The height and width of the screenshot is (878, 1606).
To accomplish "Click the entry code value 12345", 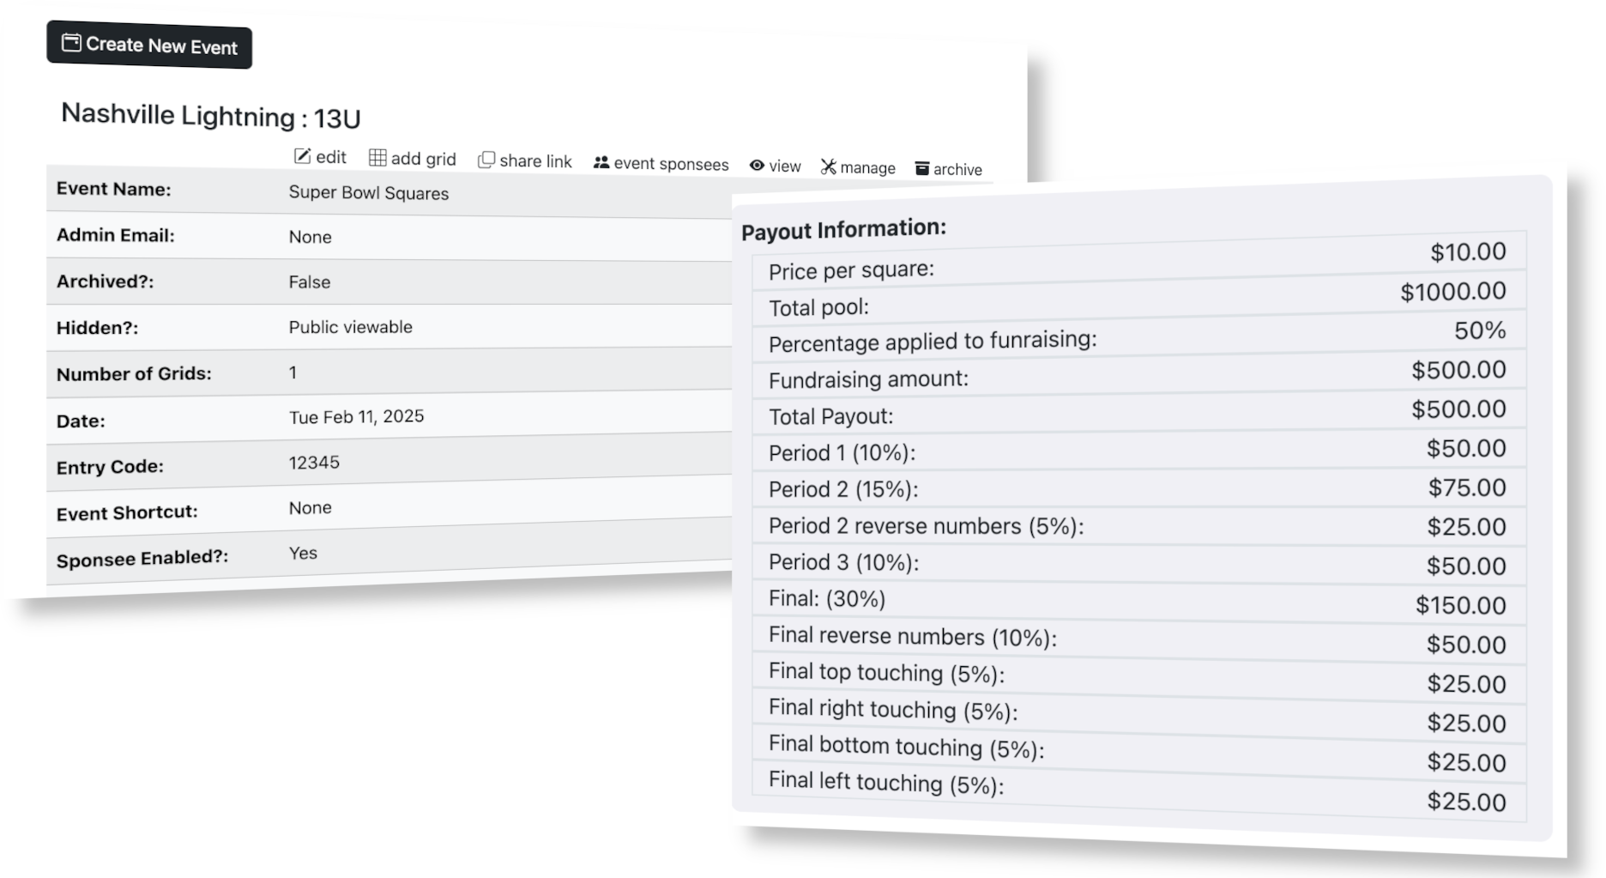I will click(314, 463).
